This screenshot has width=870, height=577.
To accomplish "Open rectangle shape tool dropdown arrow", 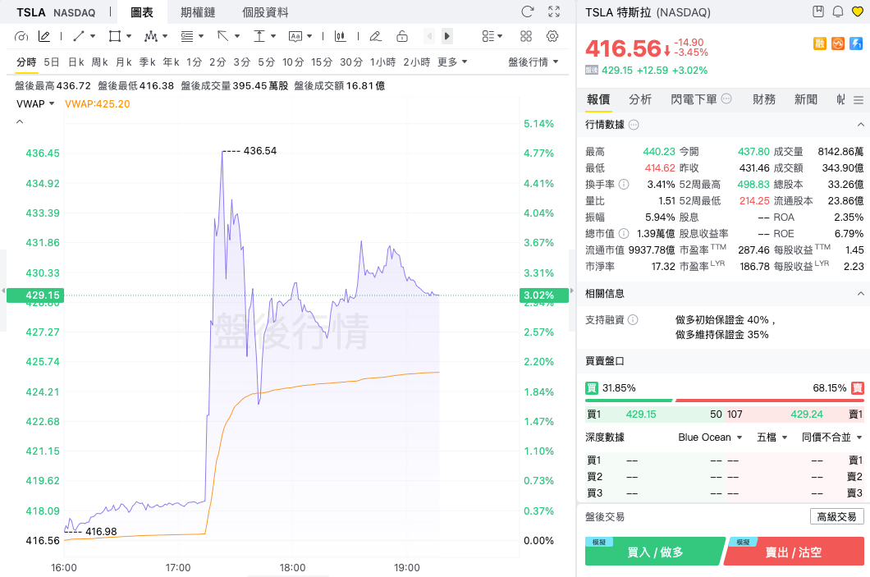I will tap(129, 37).
